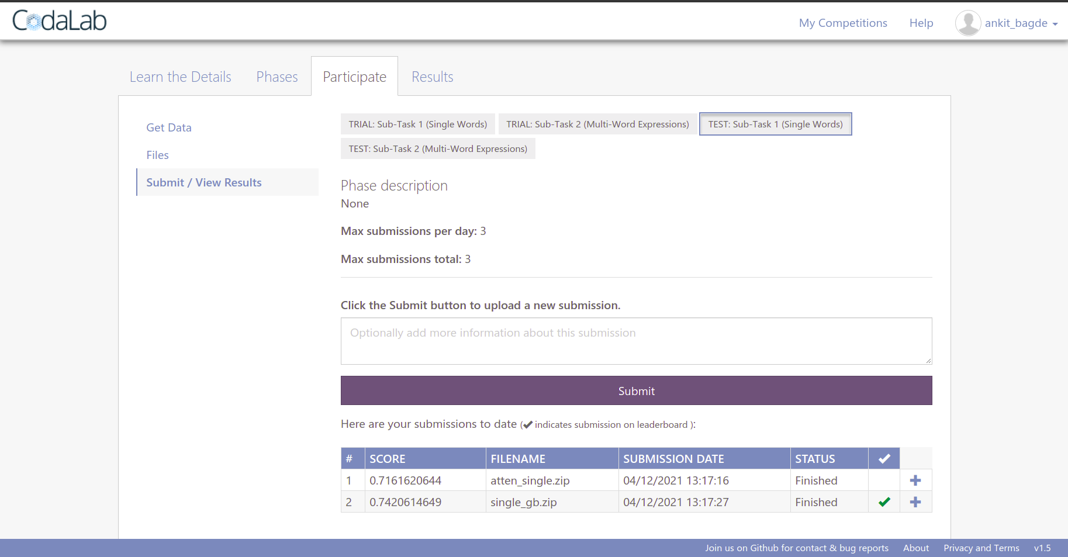
Task: Click the checkmark icon in the table header
Action: [883, 458]
